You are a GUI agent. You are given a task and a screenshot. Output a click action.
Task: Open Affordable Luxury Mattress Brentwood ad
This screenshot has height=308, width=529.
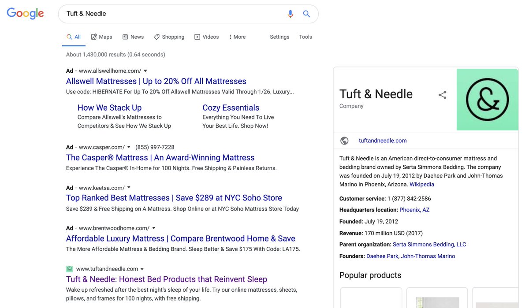181,238
